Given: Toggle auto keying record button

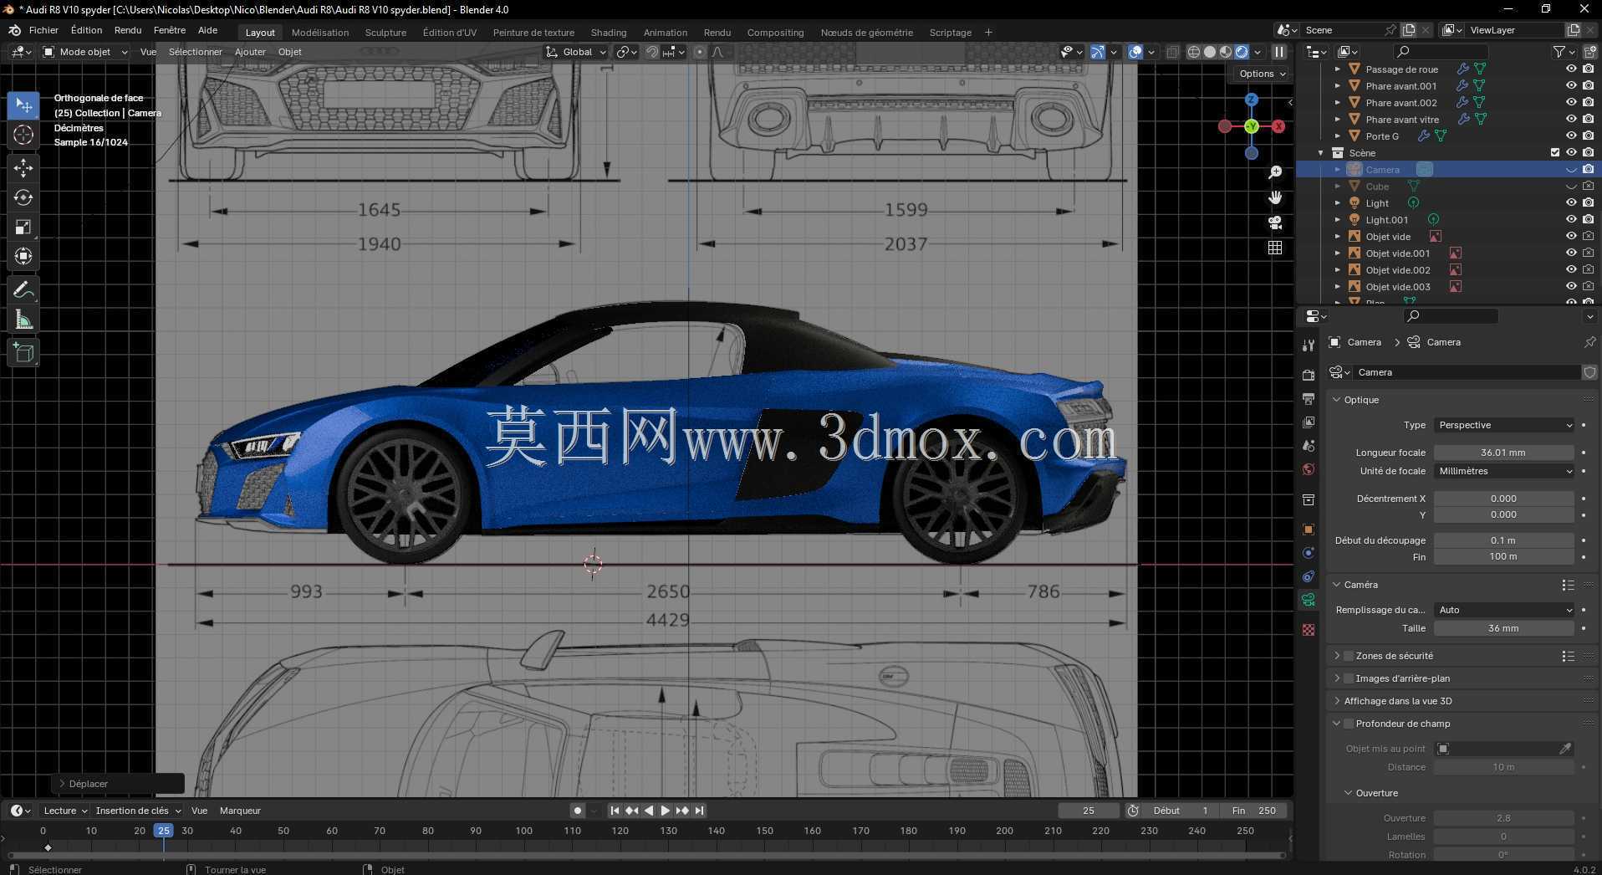Looking at the screenshot, I should click(577, 811).
